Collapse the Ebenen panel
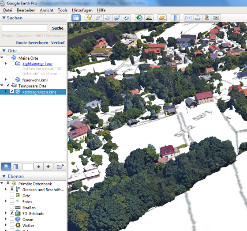Screen dimensions: 247x231 click(4, 176)
